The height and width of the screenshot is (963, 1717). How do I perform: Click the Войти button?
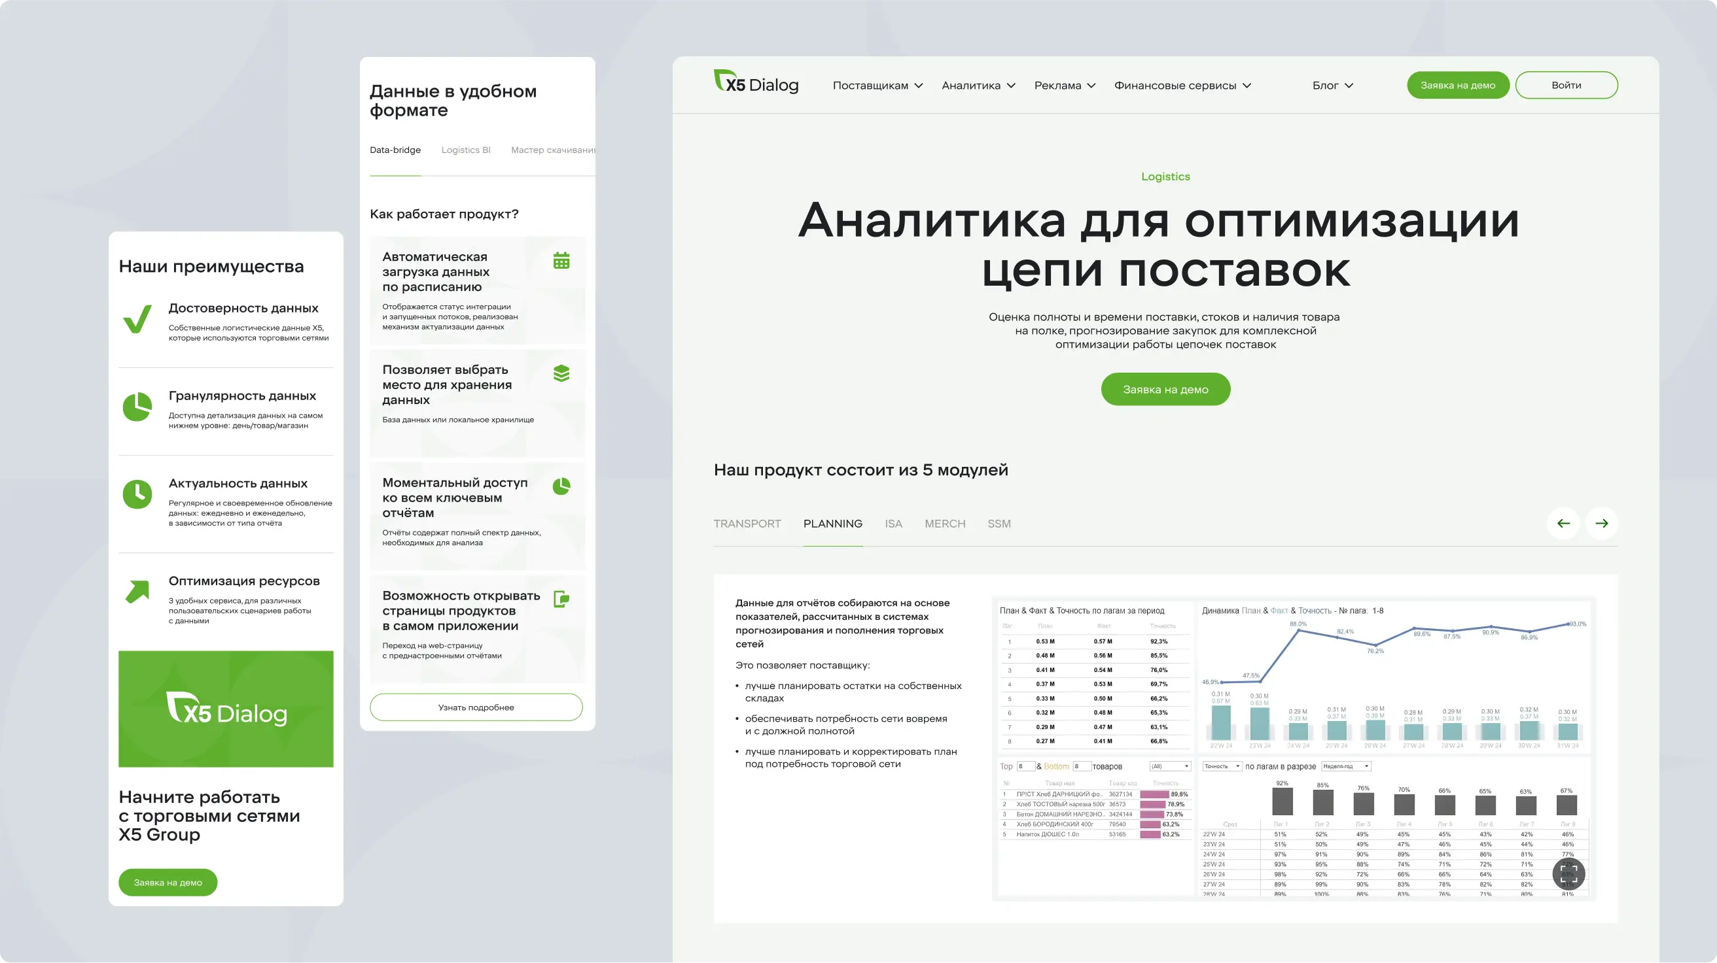pyautogui.click(x=1566, y=85)
